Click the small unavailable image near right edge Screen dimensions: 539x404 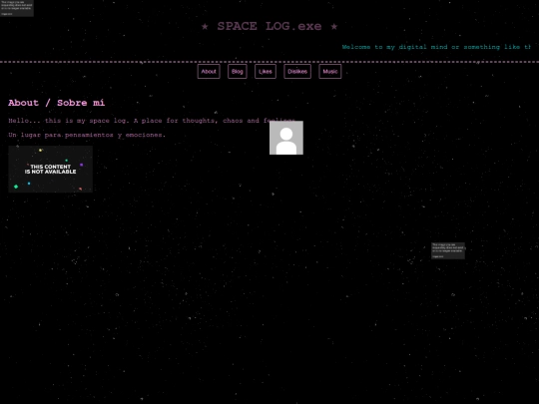448,250
